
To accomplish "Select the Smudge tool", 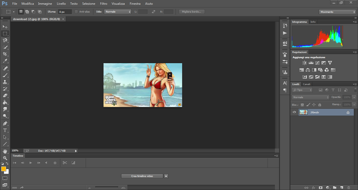I will [5, 109].
